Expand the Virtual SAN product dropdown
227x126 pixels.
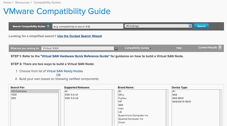[116, 48]
